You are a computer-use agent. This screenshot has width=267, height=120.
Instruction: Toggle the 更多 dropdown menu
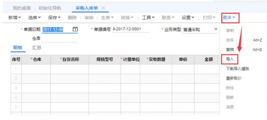coord(229,18)
